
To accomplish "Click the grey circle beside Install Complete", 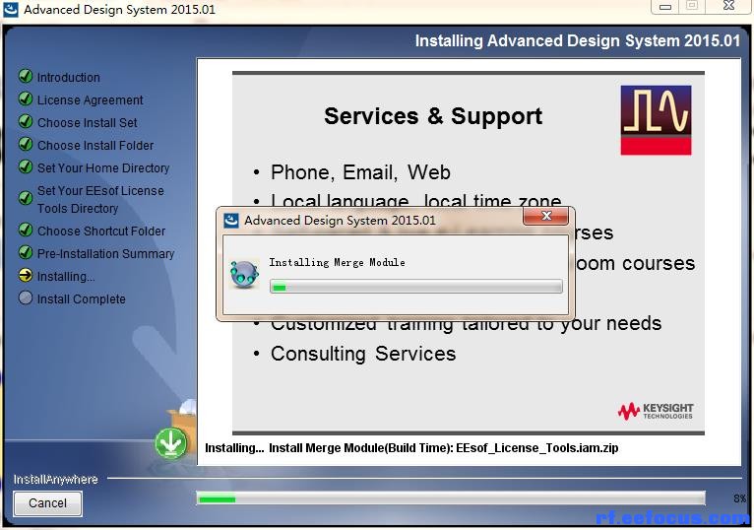I will coord(26,298).
